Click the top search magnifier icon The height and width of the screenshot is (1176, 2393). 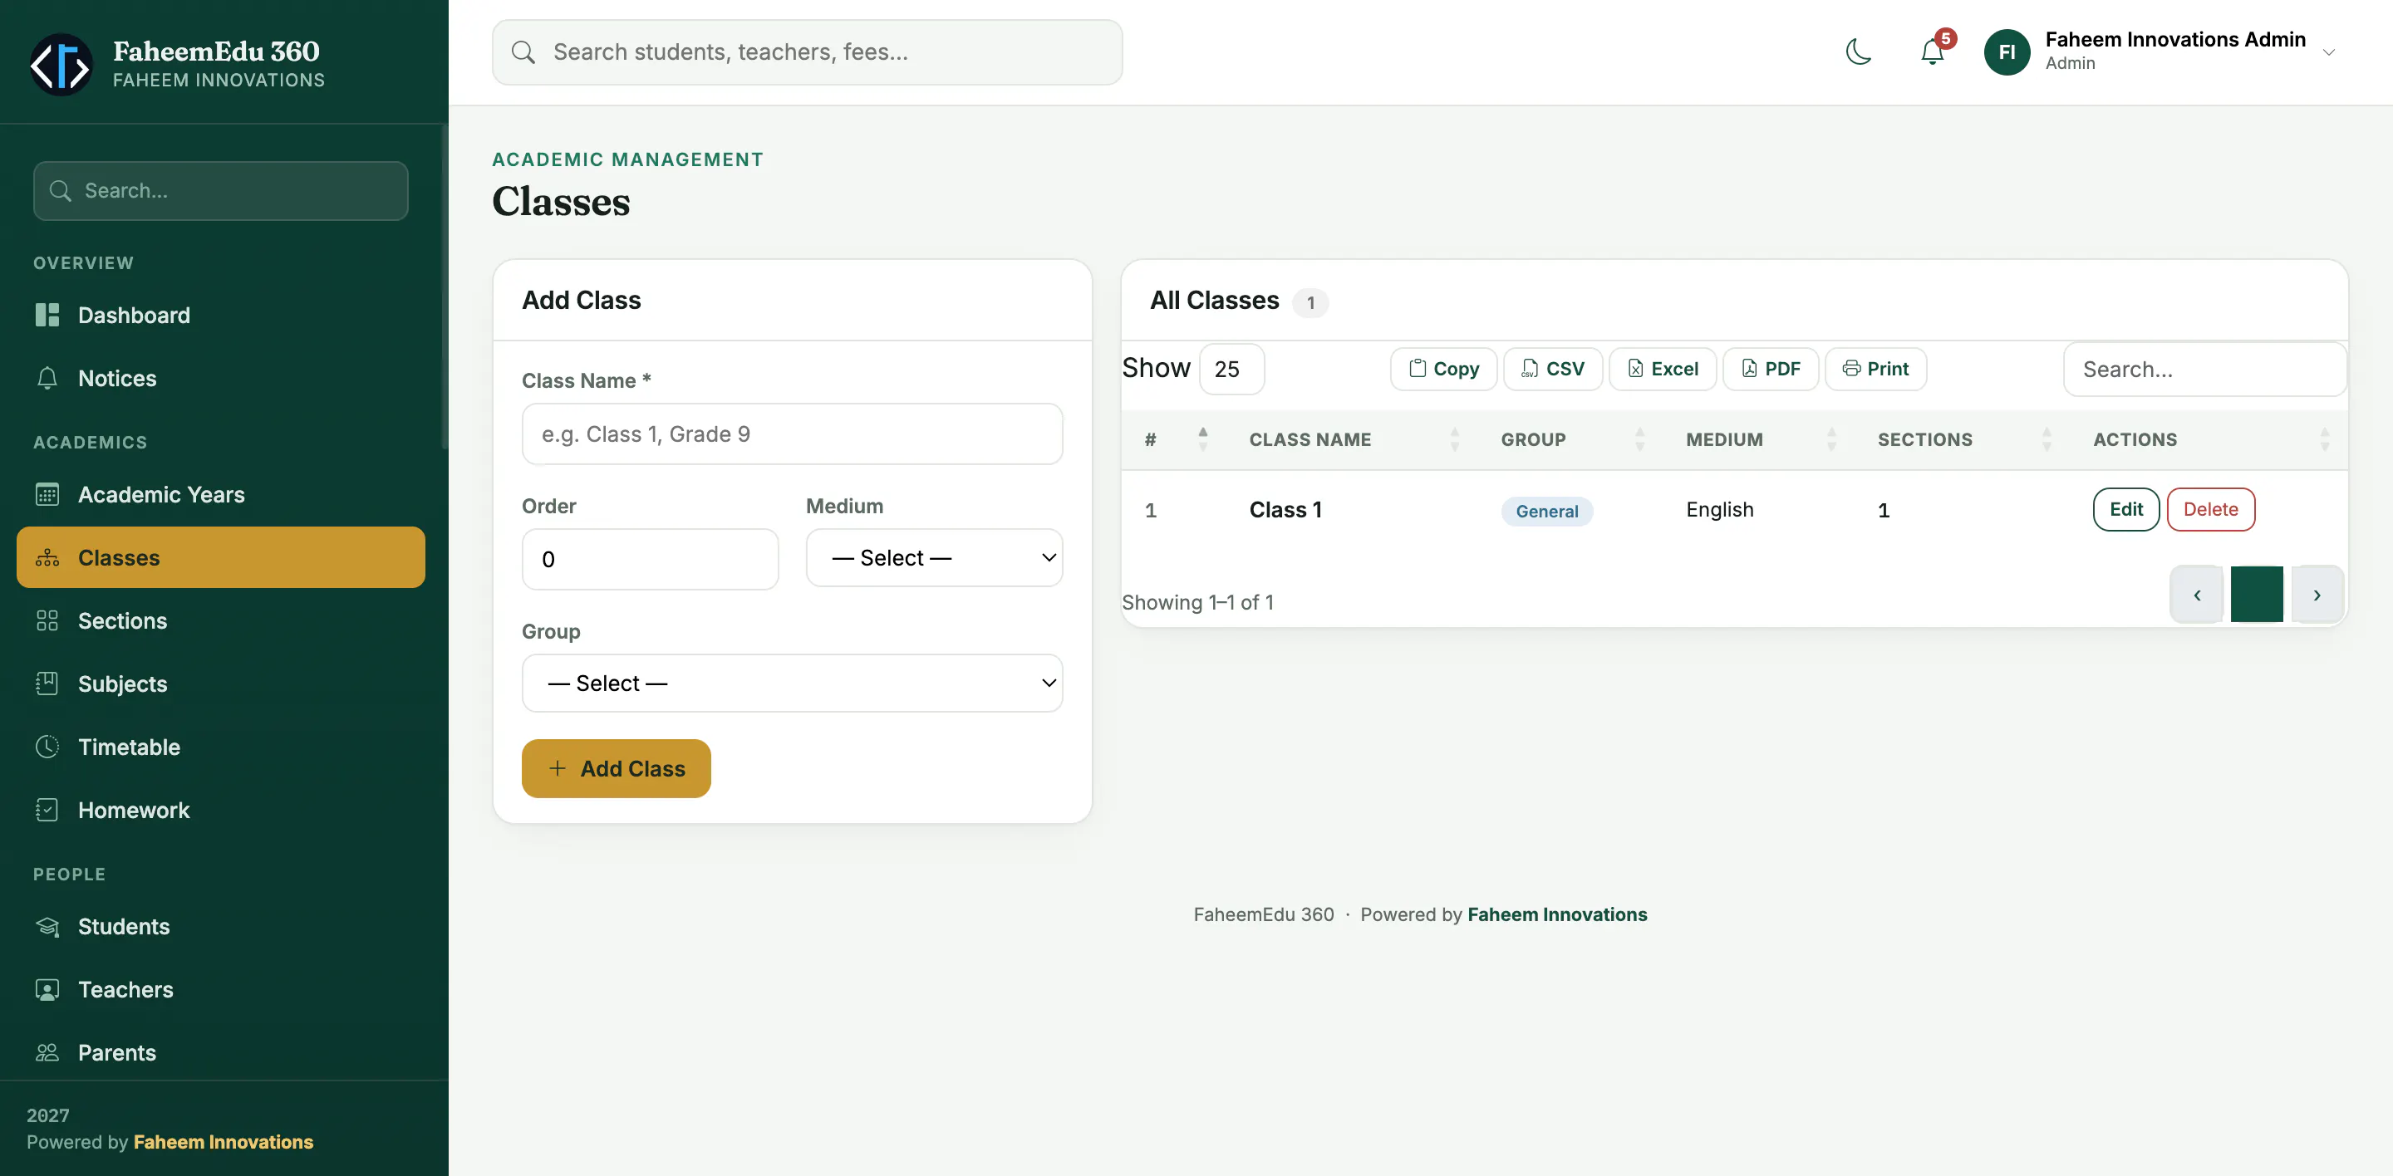click(523, 52)
